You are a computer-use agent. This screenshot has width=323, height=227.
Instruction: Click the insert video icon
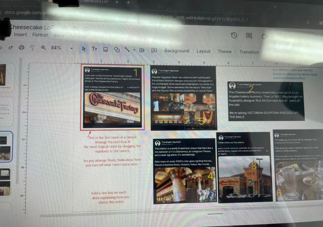pos(142,50)
